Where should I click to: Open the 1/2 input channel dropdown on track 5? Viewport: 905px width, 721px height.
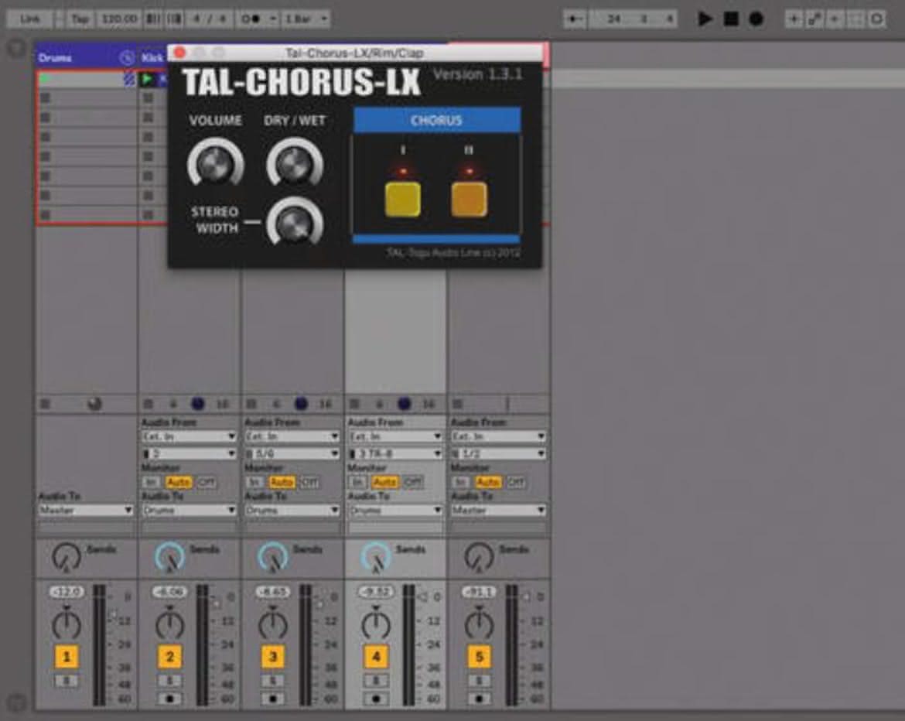pyautogui.click(x=499, y=454)
